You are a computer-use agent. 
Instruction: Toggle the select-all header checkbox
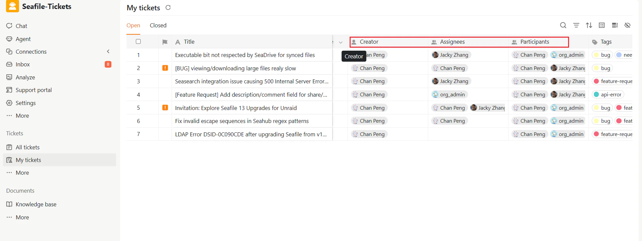pos(138,42)
